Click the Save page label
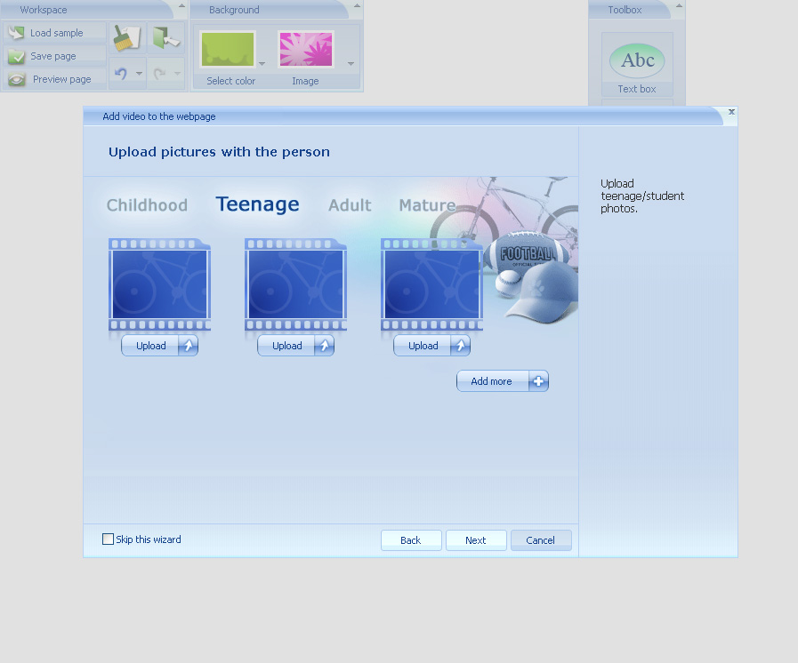The width and height of the screenshot is (798, 663). (x=53, y=57)
